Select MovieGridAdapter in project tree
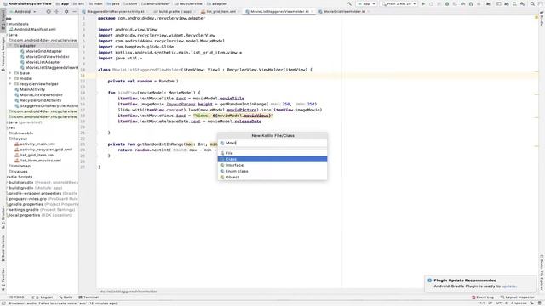Viewport: 545px width, 306px height. tap(43, 51)
